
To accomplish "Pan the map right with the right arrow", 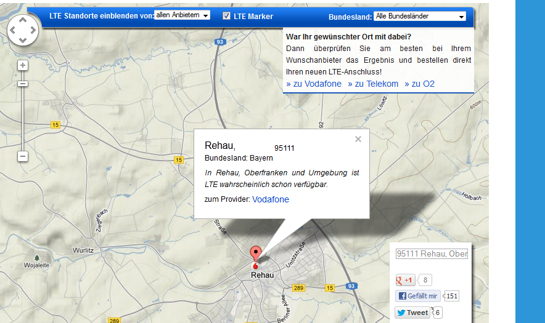I will coord(33,30).
